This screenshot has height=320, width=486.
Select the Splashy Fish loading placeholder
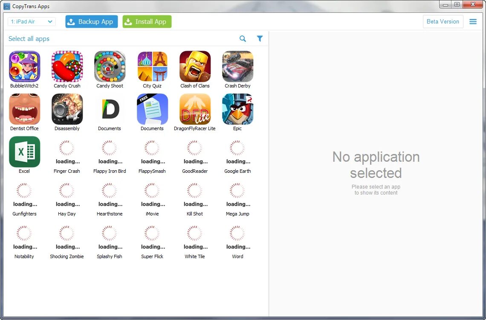pos(110,237)
